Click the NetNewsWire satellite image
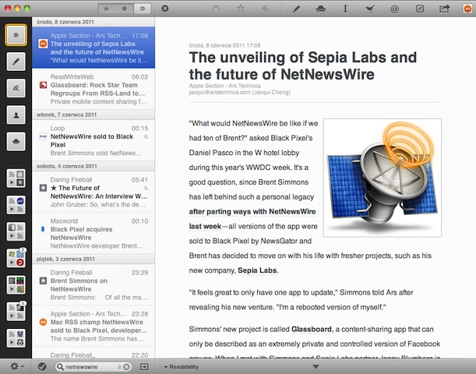 [383, 178]
